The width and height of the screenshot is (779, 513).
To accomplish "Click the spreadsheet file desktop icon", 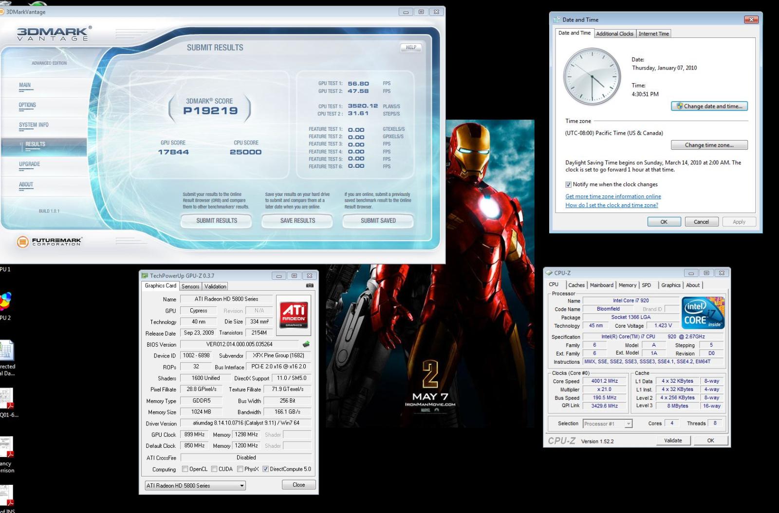I will click(x=7, y=350).
